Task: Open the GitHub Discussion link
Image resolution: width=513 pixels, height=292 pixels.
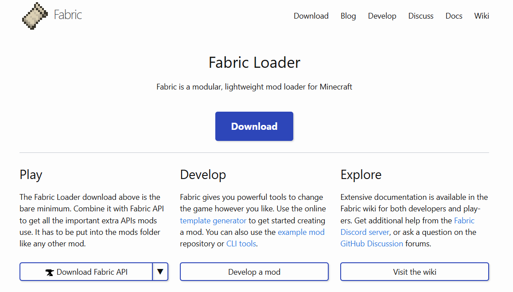Action: point(371,244)
